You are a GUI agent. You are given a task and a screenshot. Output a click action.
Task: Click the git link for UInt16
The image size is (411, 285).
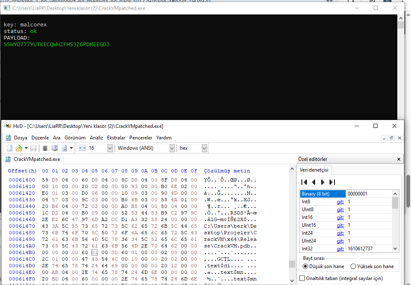pyautogui.click(x=340, y=225)
